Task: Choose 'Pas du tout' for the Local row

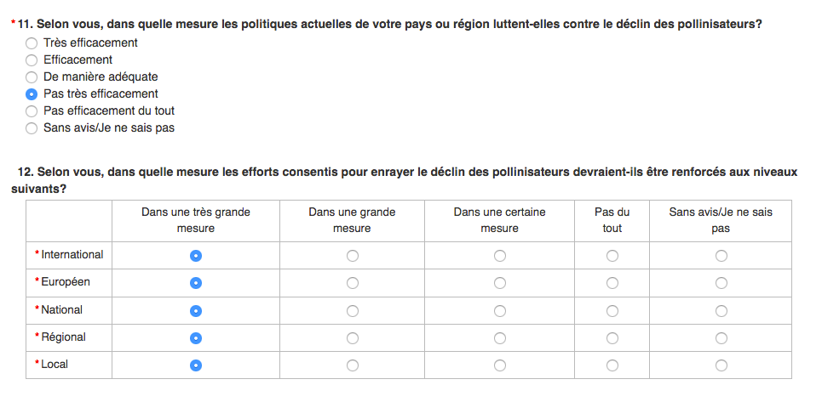Action: pos(612,365)
